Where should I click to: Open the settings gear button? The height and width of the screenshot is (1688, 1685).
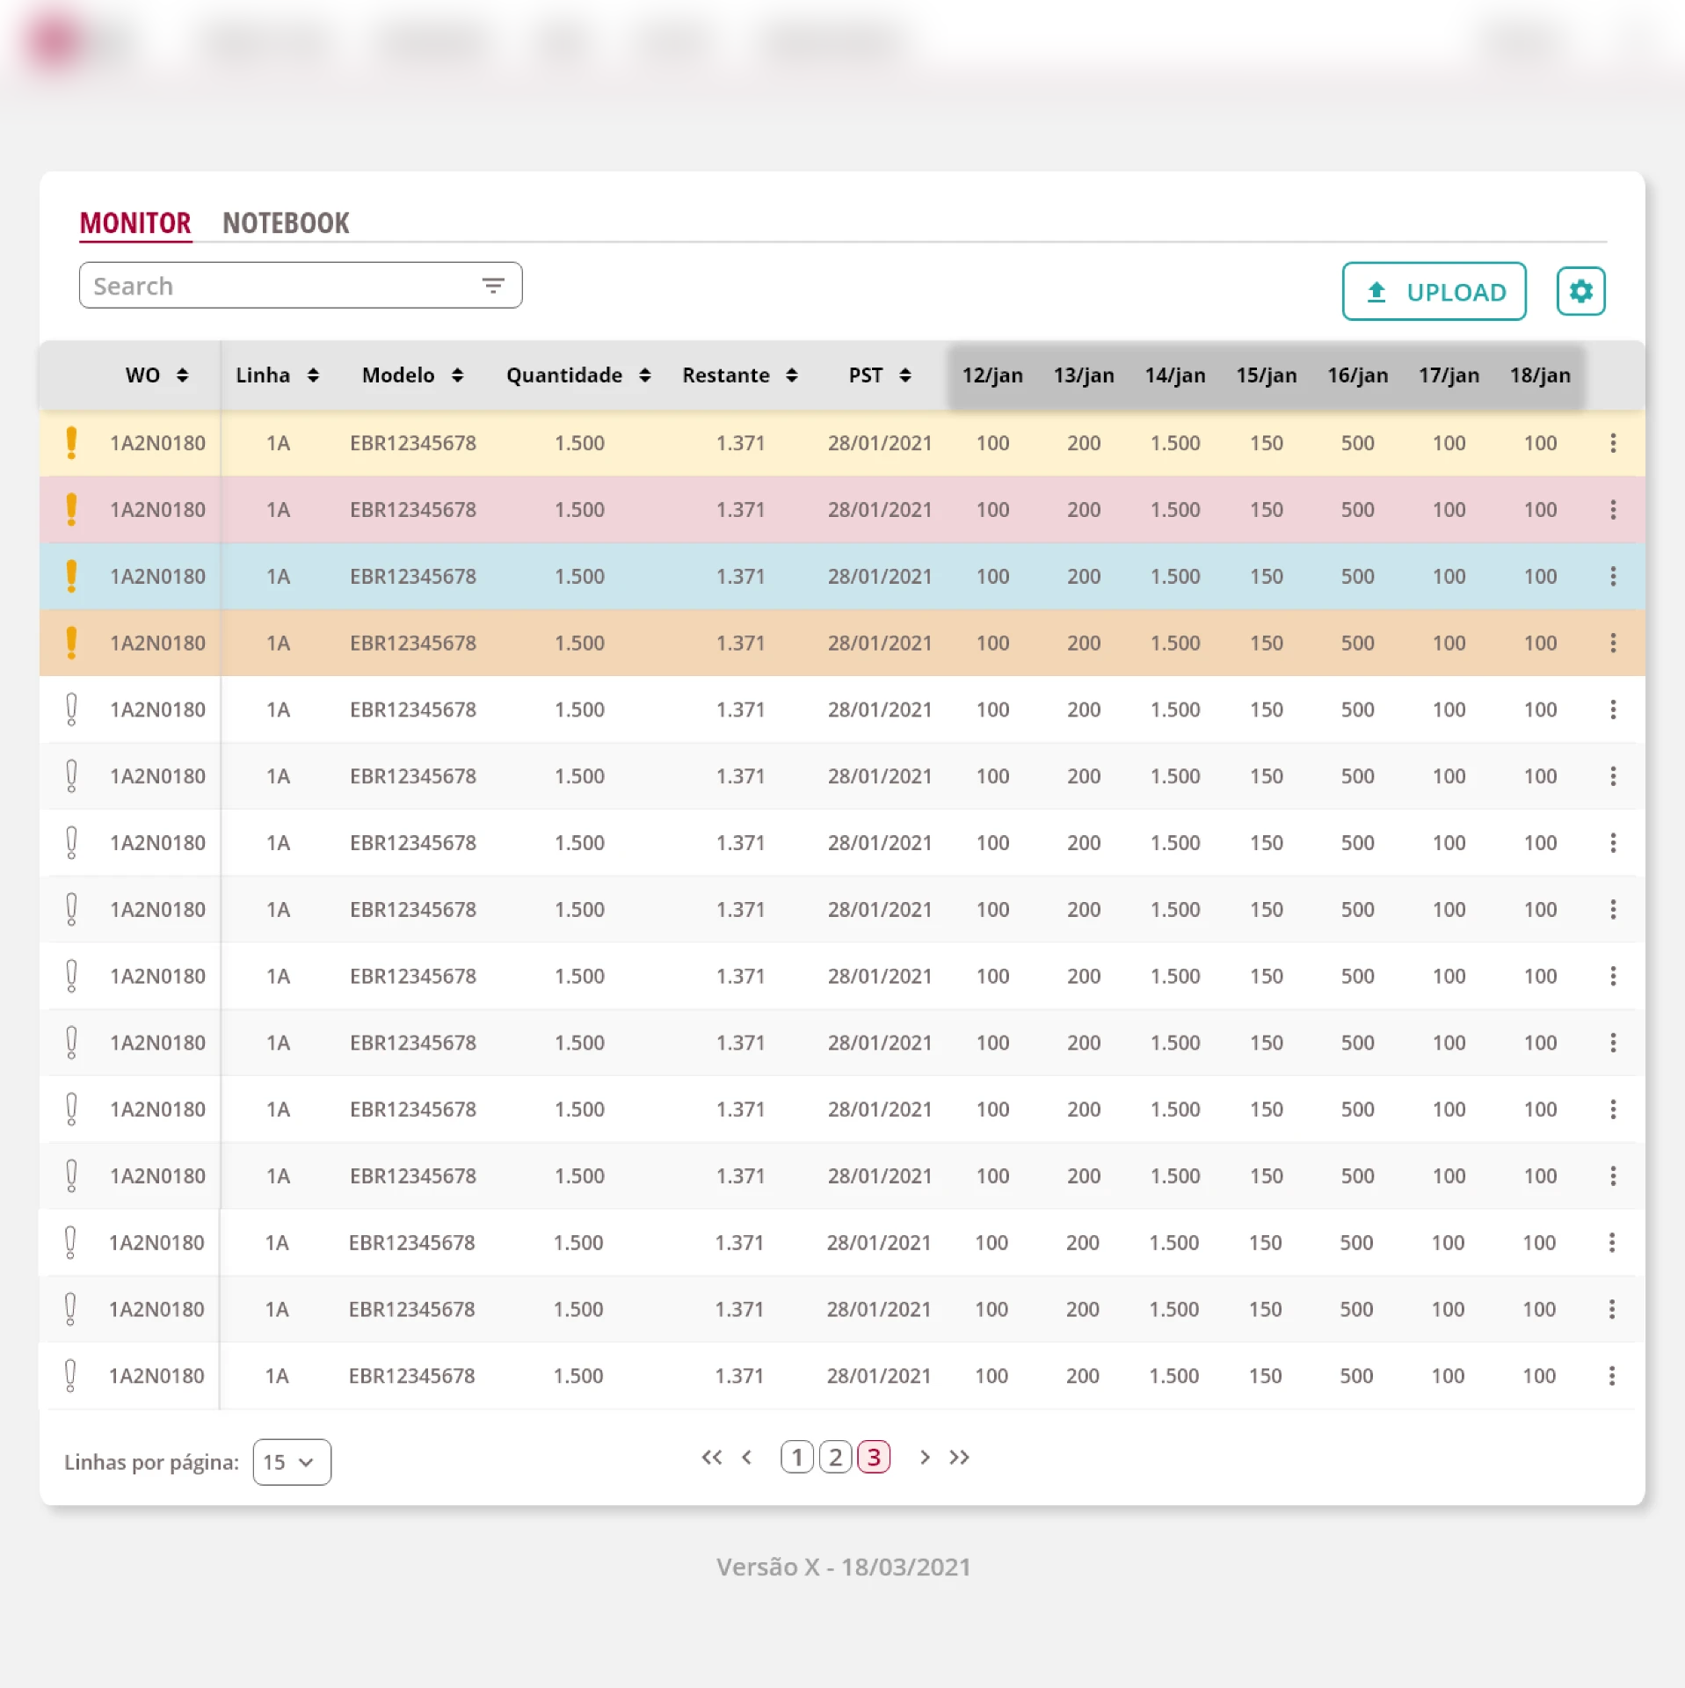coord(1580,291)
